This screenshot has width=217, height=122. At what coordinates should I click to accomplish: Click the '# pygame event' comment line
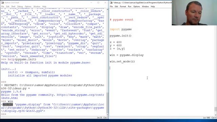click(121, 20)
